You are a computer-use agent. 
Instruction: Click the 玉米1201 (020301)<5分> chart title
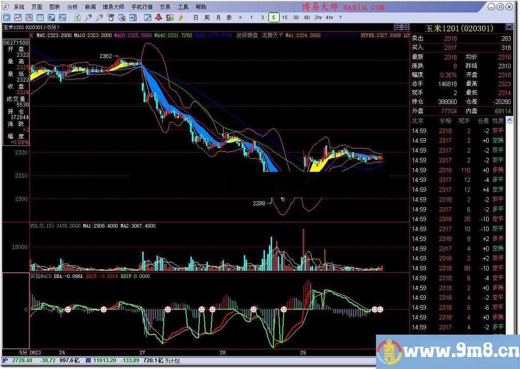tap(31, 27)
